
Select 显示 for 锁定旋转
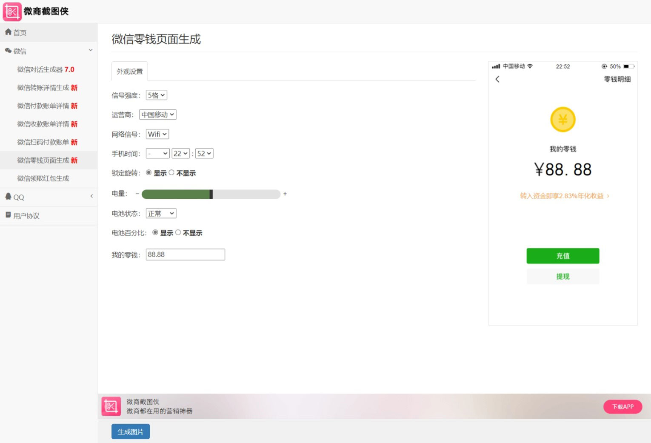148,172
